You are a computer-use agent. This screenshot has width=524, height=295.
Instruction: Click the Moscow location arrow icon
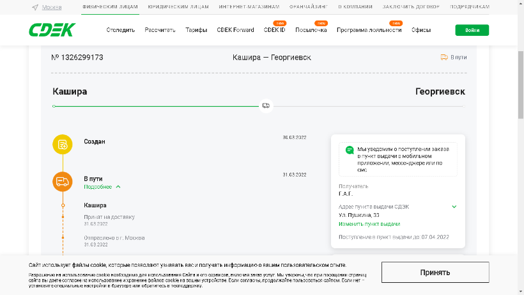tap(35, 7)
